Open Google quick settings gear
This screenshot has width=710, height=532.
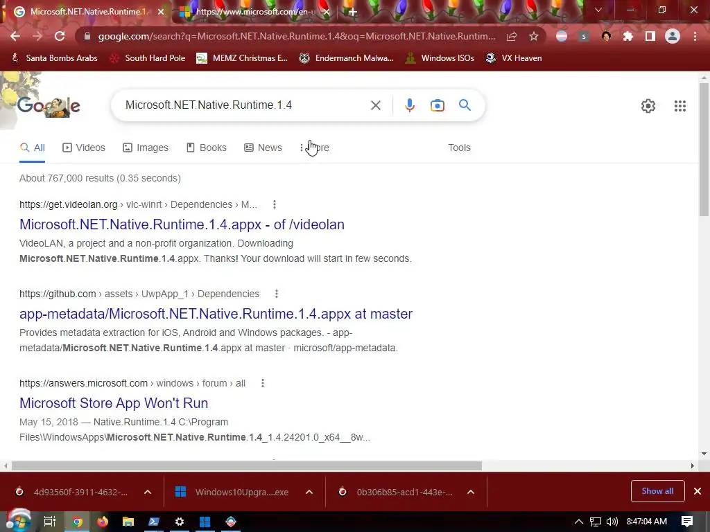(648, 106)
